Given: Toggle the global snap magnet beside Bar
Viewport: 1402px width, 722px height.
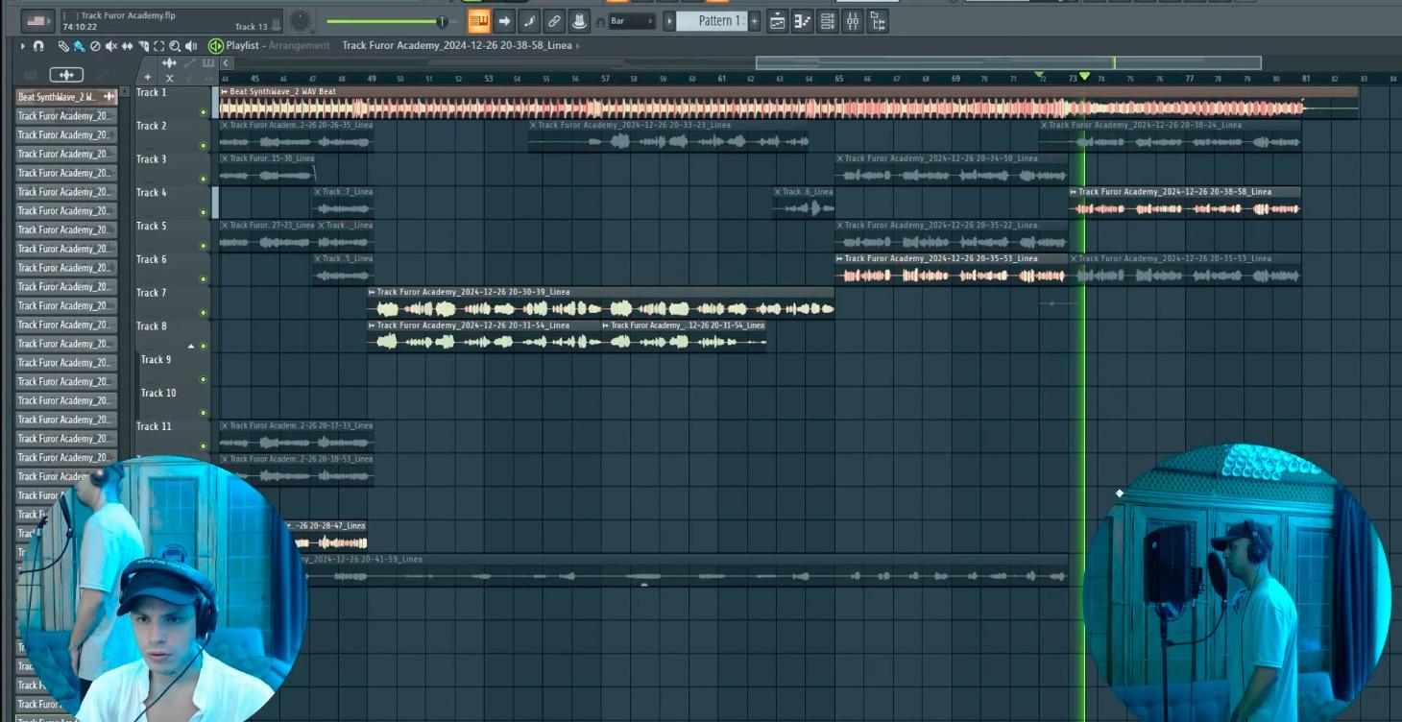Looking at the screenshot, I should 600,21.
